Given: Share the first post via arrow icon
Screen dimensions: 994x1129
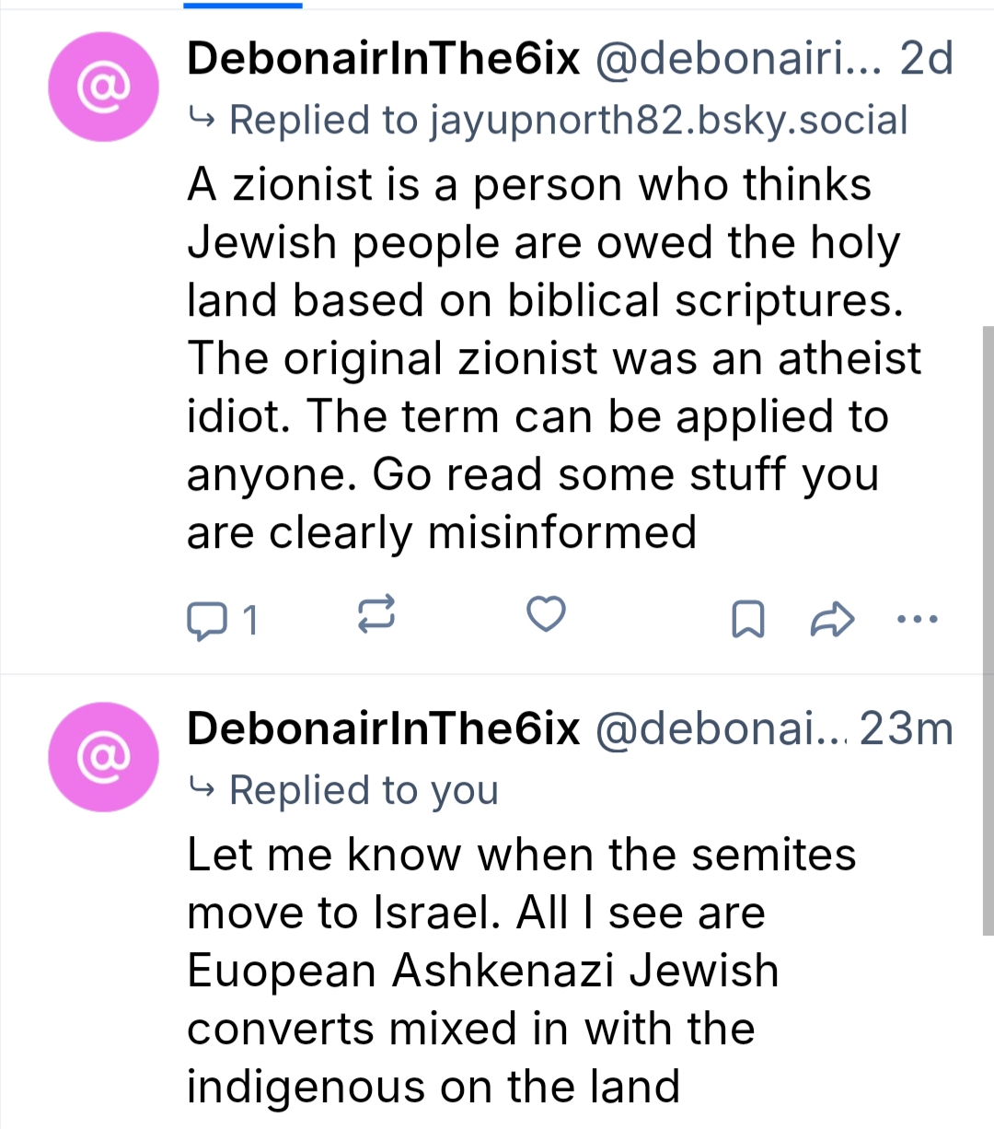Looking at the screenshot, I should tap(832, 619).
